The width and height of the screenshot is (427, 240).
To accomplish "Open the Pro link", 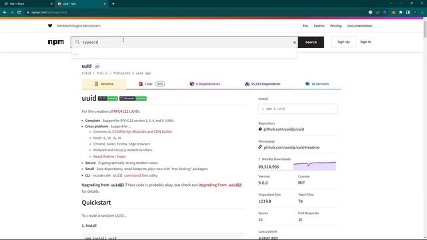I will pos(305,26).
